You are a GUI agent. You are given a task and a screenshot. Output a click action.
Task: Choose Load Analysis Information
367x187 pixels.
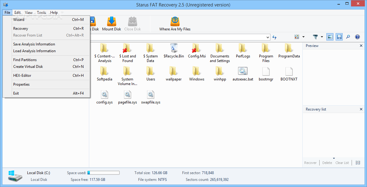pos(46,51)
